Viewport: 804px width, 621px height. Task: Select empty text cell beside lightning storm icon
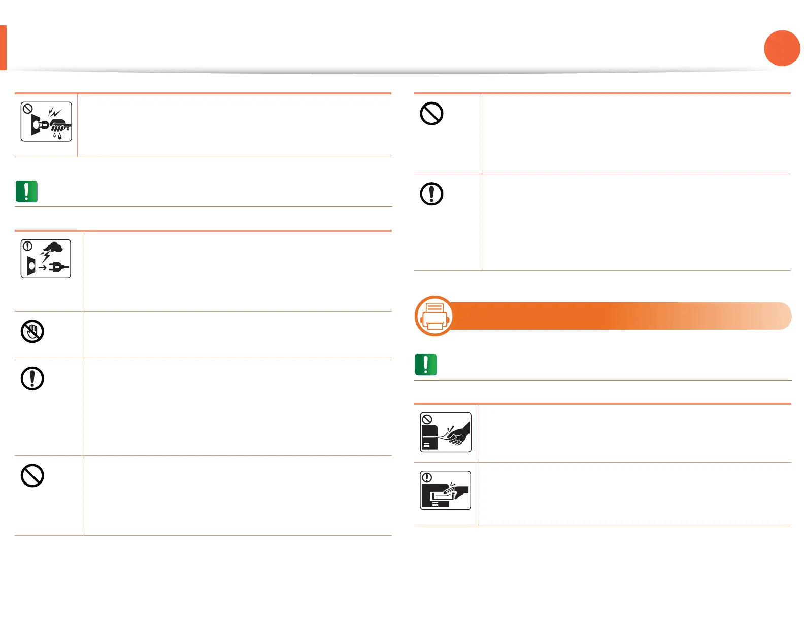click(238, 271)
